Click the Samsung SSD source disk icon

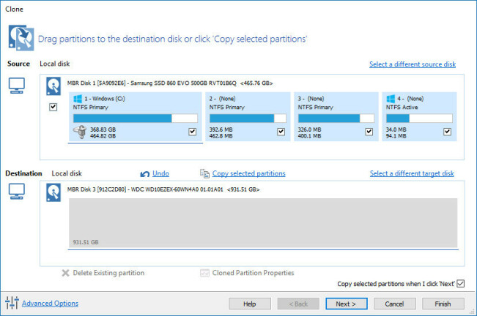click(x=53, y=84)
